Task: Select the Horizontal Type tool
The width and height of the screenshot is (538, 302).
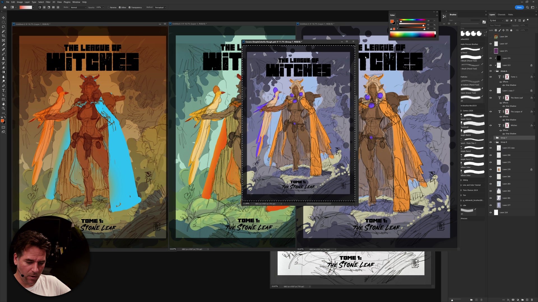Action: tap(3, 90)
